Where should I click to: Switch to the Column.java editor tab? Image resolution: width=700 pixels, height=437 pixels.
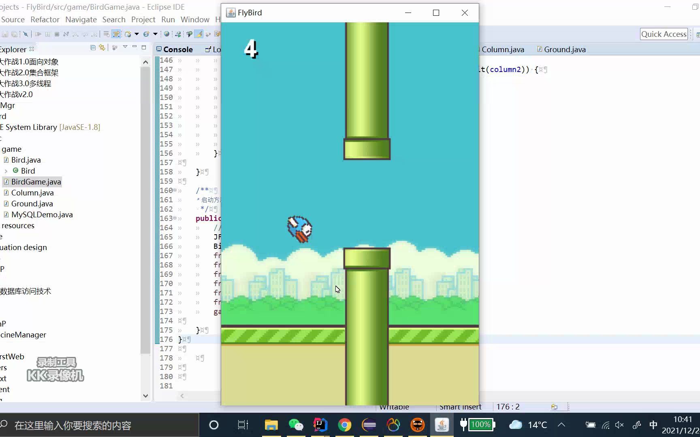coord(503,49)
